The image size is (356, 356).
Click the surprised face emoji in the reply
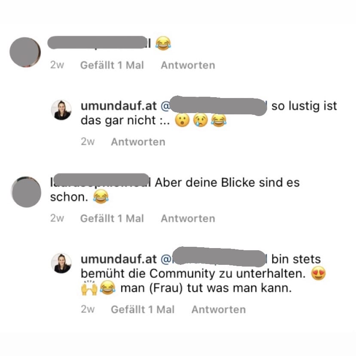pos(182,120)
